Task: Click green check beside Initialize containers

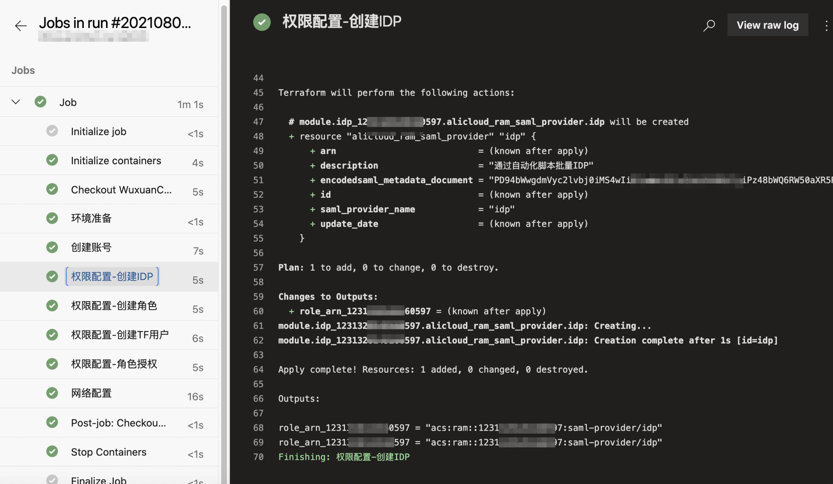Action: pyautogui.click(x=52, y=160)
